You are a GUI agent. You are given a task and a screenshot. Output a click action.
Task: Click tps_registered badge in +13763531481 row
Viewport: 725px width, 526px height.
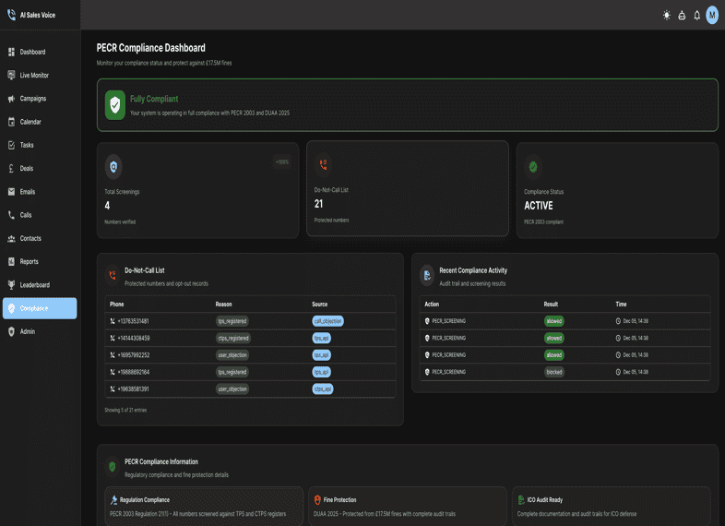point(232,321)
